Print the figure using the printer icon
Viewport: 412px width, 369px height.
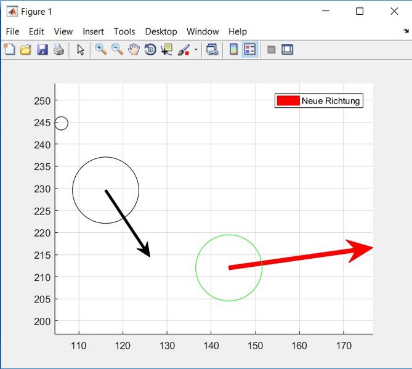click(x=59, y=50)
